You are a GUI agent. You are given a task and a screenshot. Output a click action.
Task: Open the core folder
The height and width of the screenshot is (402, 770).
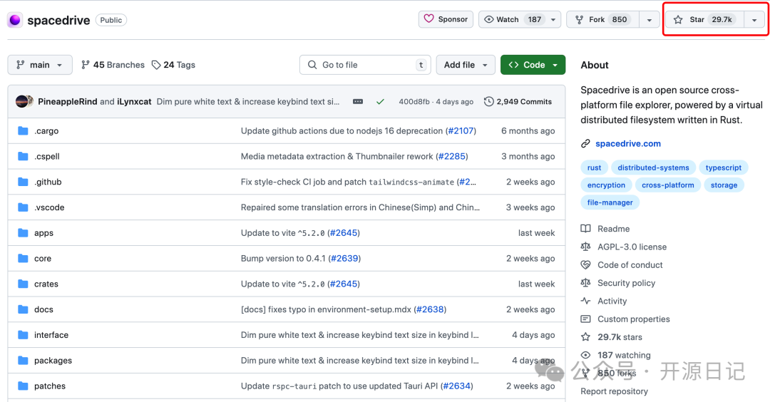coord(43,258)
